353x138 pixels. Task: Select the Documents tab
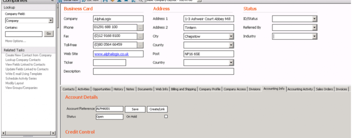pyautogui.click(x=145, y=89)
